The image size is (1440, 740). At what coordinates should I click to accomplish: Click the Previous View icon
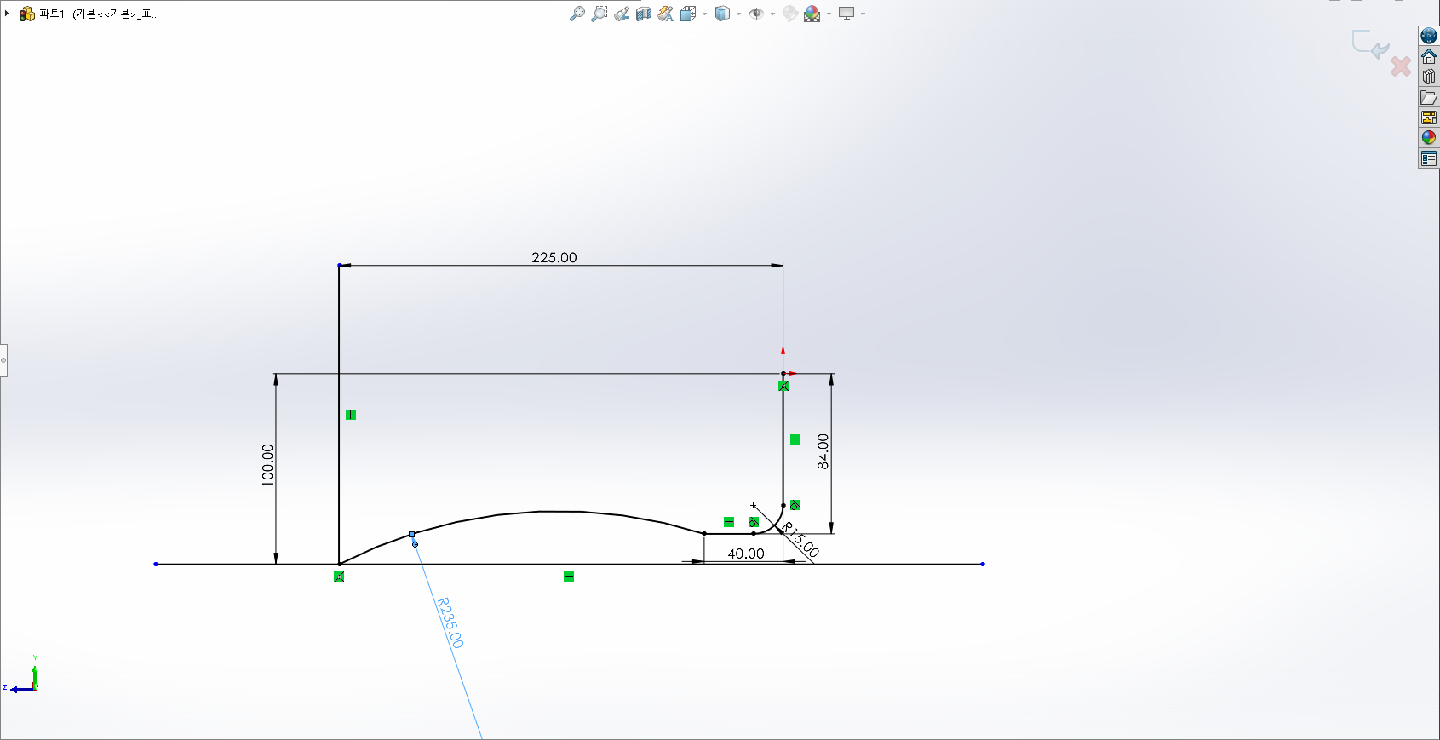(622, 14)
